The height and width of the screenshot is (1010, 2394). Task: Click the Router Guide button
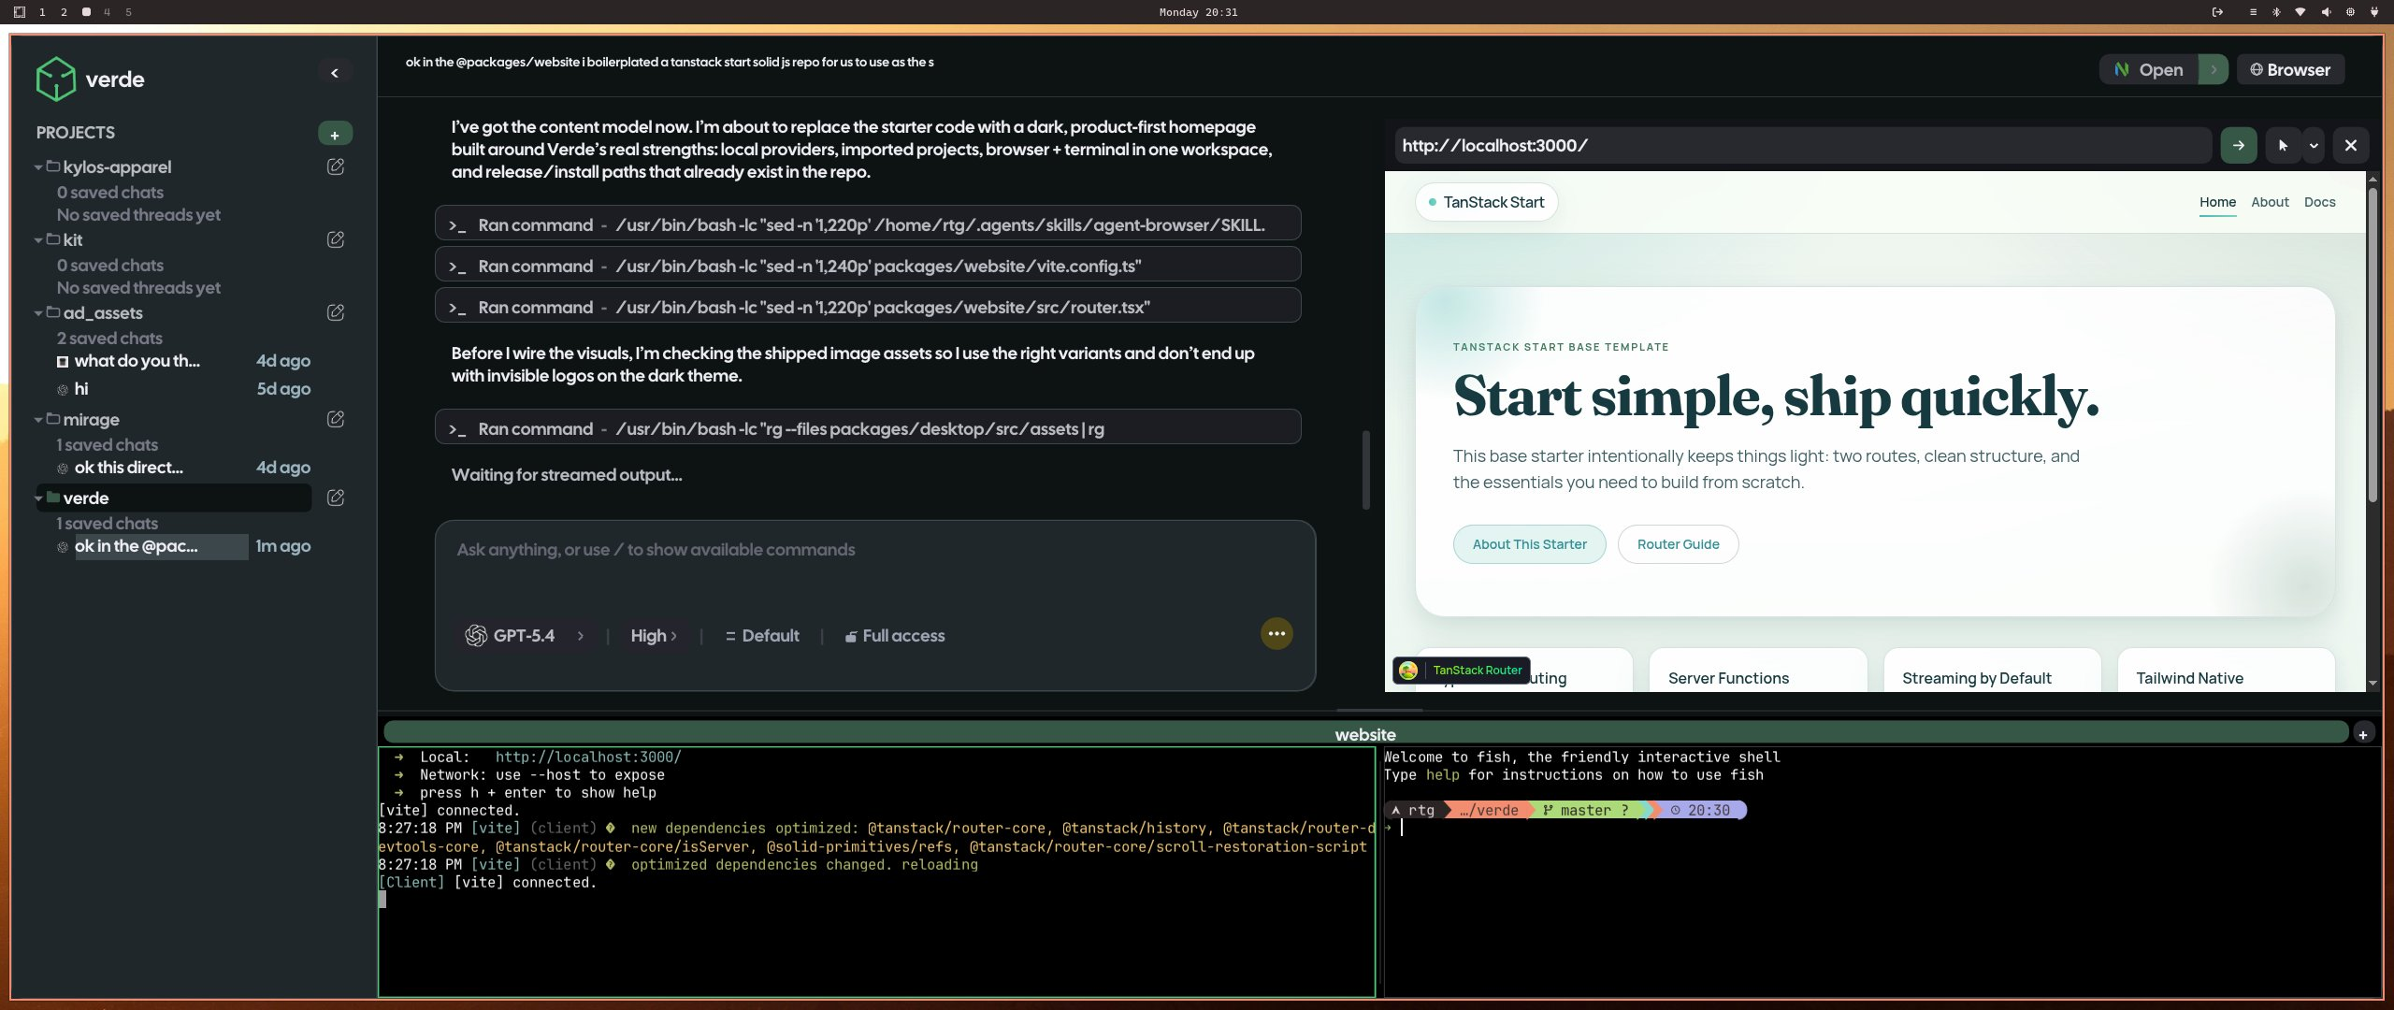pyautogui.click(x=1678, y=544)
